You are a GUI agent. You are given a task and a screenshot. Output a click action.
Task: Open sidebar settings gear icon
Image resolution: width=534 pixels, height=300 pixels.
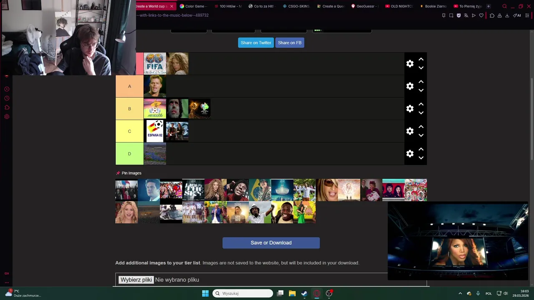pos(7,117)
